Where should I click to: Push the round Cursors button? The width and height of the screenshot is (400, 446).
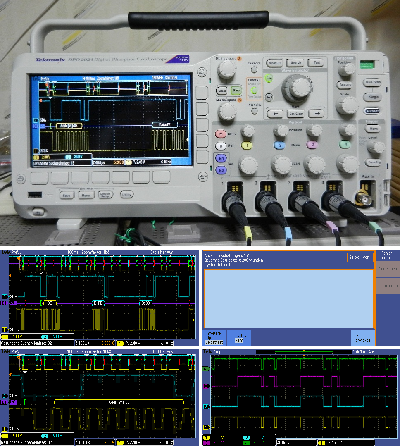(254, 69)
